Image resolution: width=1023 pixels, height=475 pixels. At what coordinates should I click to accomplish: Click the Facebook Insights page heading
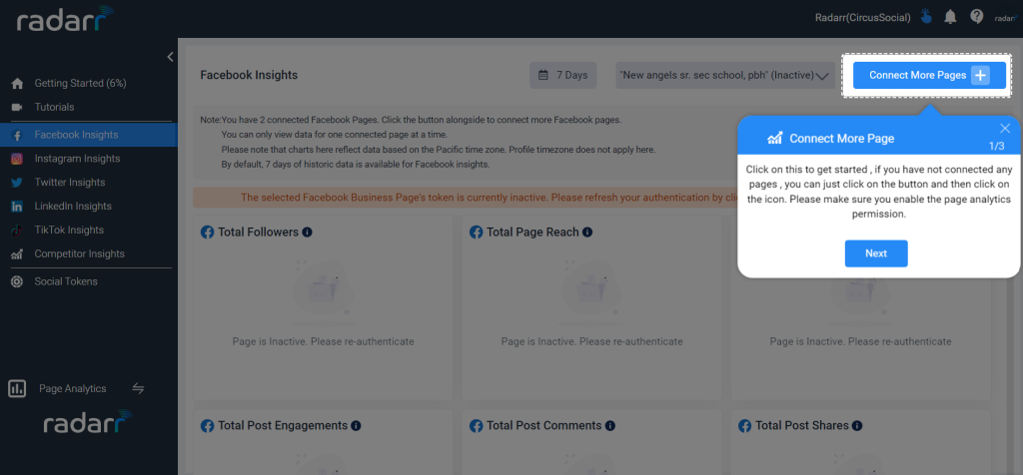click(249, 75)
